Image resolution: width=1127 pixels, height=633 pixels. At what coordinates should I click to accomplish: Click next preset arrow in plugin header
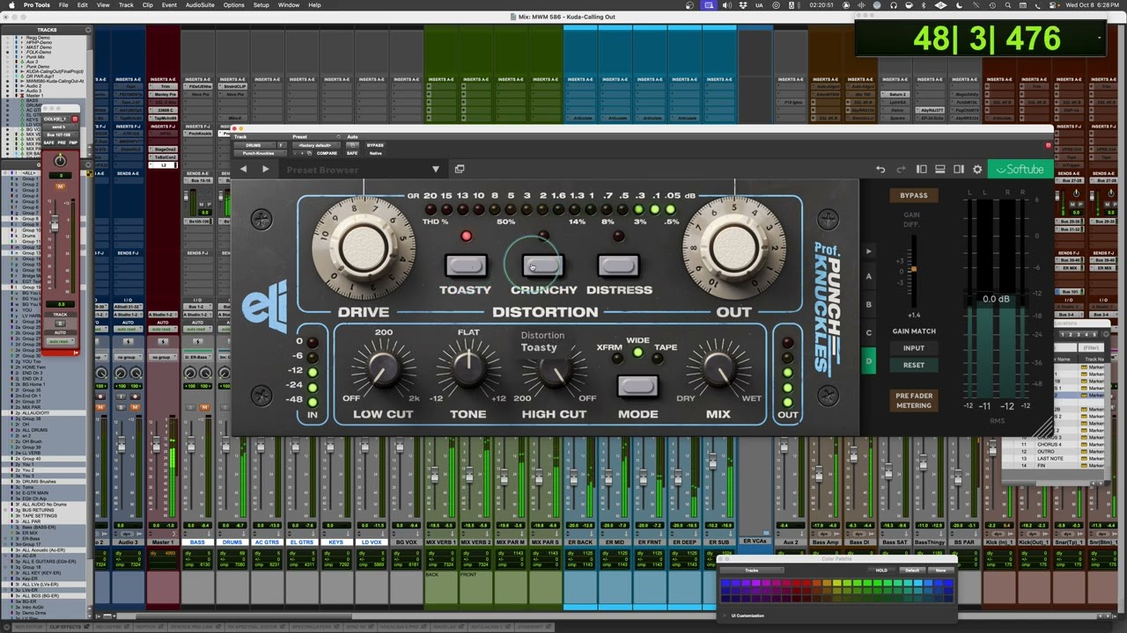[265, 169]
